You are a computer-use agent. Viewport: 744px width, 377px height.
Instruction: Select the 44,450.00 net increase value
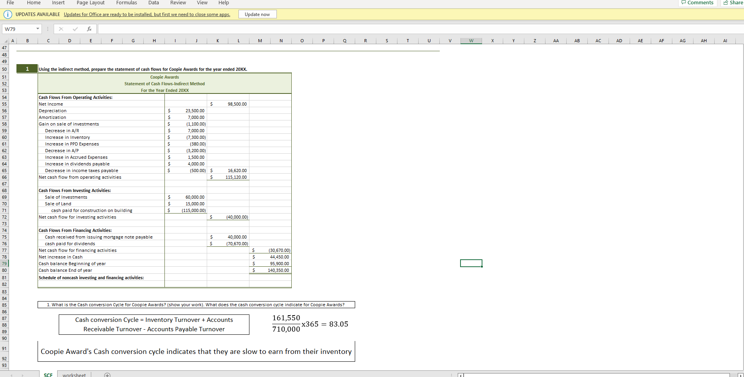click(270, 257)
